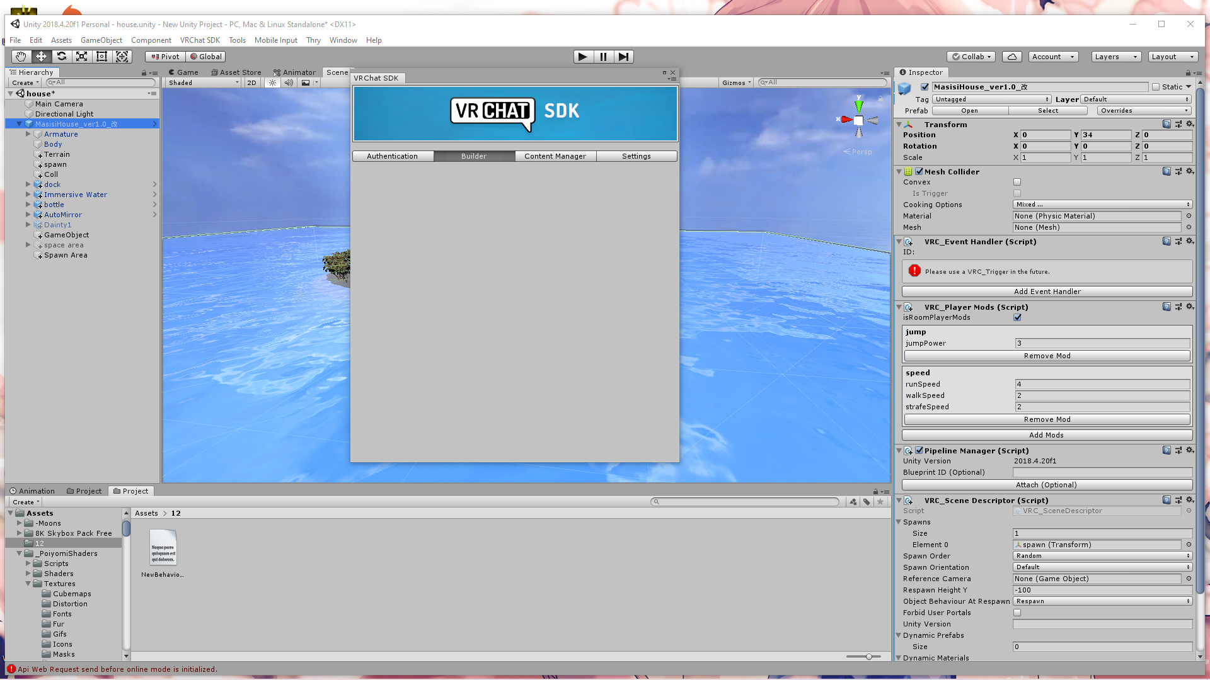Open Spawn Order dropdown
Image resolution: width=1210 pixels, height=680 pixels.
click(x=1102, y=556)
